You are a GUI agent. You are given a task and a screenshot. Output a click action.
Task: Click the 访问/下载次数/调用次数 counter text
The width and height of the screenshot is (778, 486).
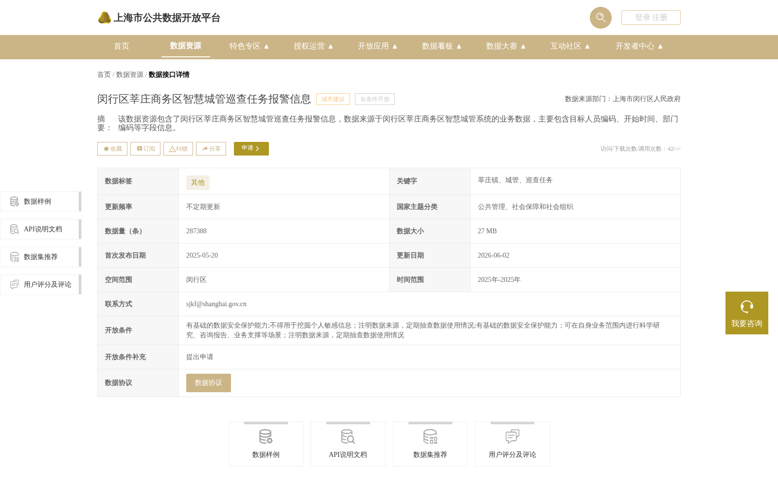pos(640,149)
